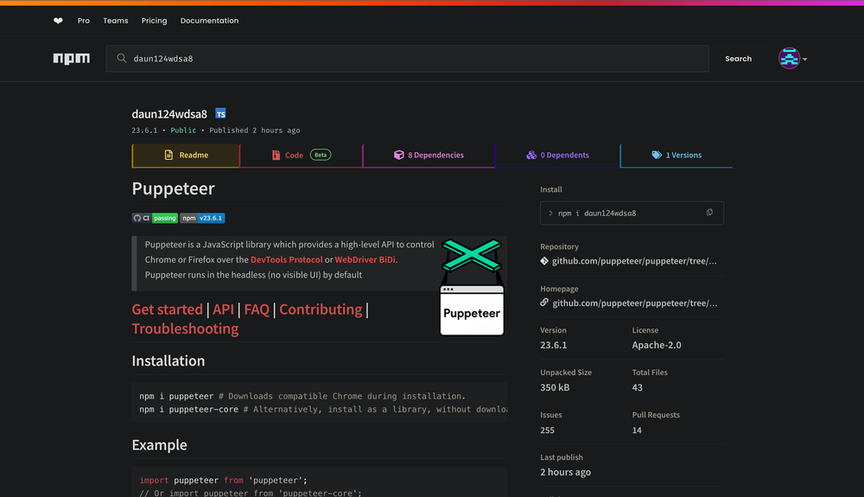Click the Puppeteer logo image
This screenshot has width=864, height=497.
click(x=472, y=287)
